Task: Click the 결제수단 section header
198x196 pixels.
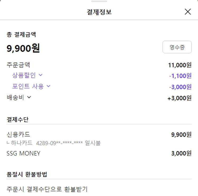Action: pos(17,119)
